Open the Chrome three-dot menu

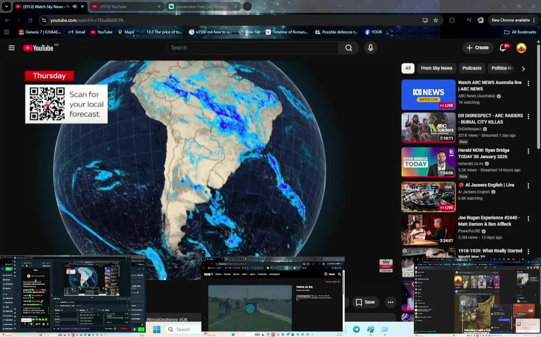534,20
